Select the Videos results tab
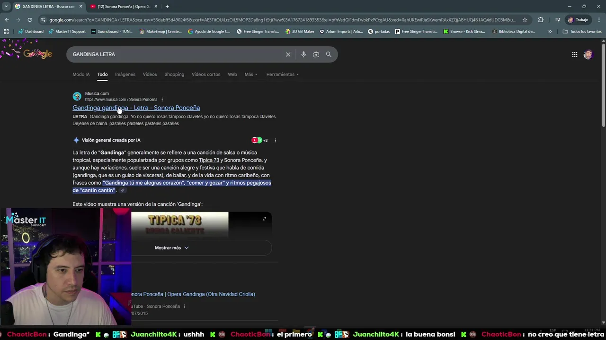 point(150,74)
